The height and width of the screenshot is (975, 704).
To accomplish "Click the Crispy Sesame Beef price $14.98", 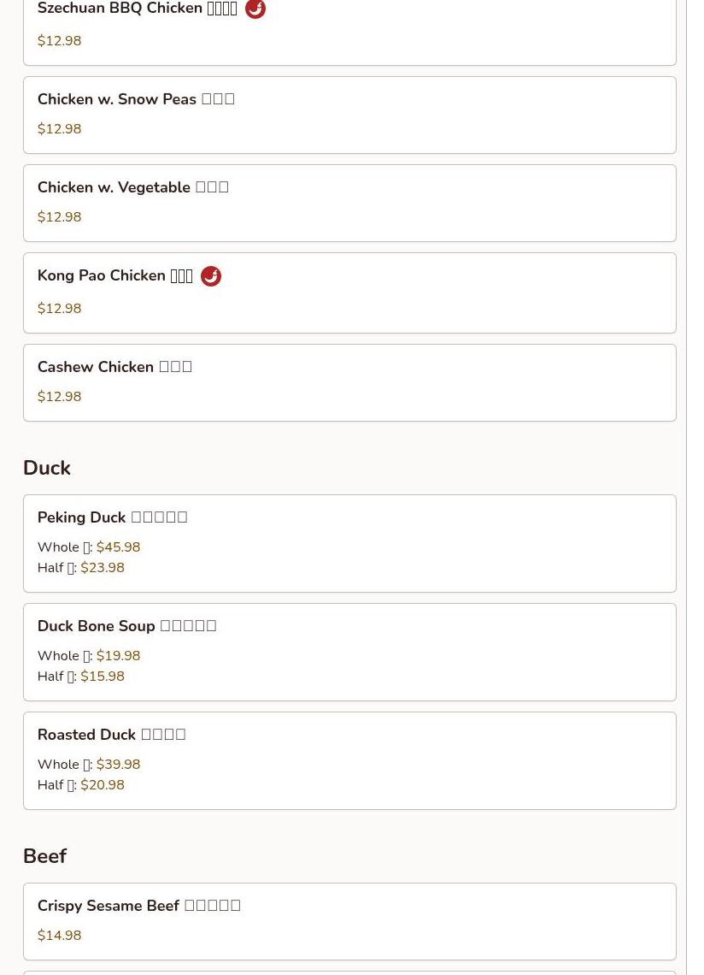I will coord(60,935).
